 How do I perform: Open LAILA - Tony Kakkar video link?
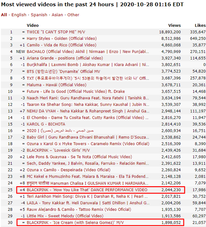(88, 203)
